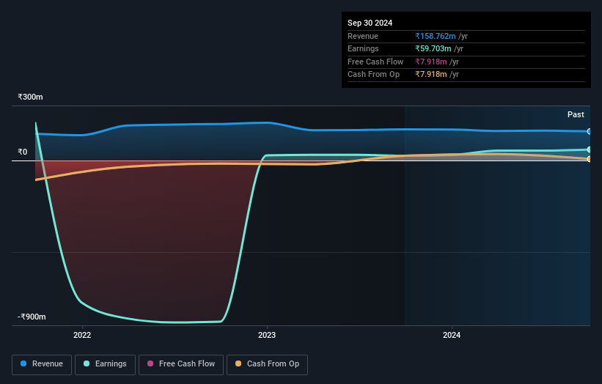This screenshot has width=602, height=384.
Task: Click the Sep 30 2024 tooltip date
Action: point(370,23)
